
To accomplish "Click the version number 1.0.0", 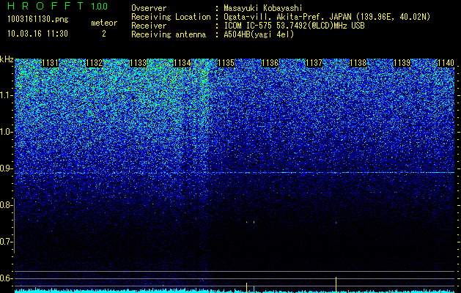I will click(x=100, y=6).
